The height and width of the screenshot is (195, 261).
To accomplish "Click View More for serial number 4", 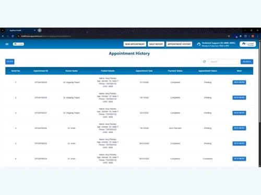I will tap(239, 128).
